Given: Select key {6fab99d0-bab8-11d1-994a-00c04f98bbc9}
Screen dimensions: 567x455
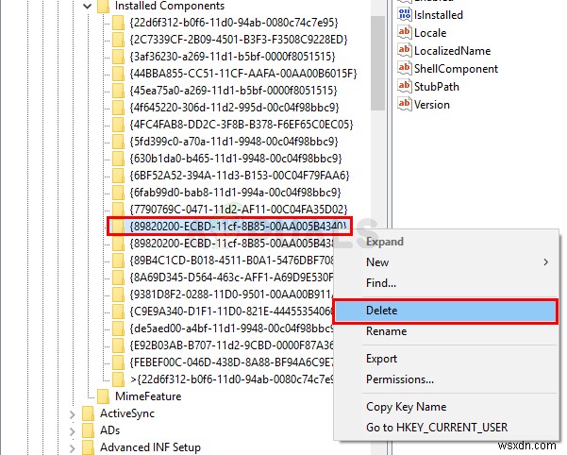Looking at the screenshot, I should pyautogui.click(x=235, y=193).
